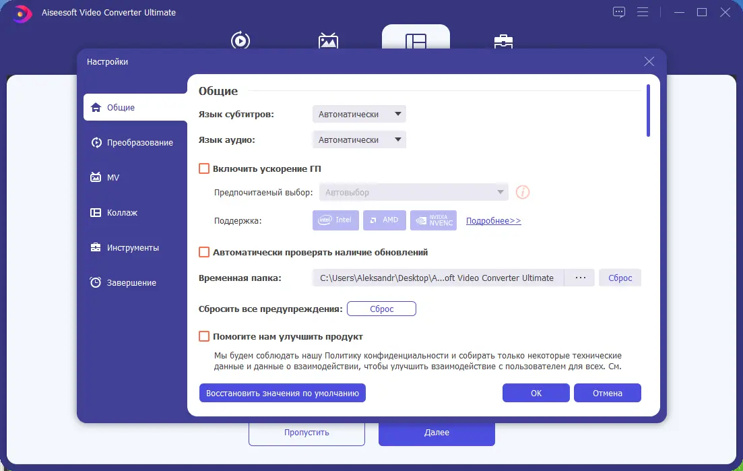Click the toolbox icon beside Инструменты
This screenshot has width=743, height=471.
(96, 247)
